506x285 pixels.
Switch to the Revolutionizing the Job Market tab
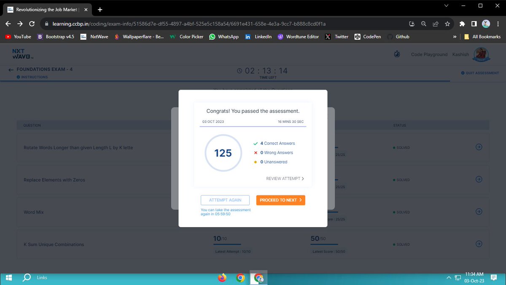coord(46,9)
